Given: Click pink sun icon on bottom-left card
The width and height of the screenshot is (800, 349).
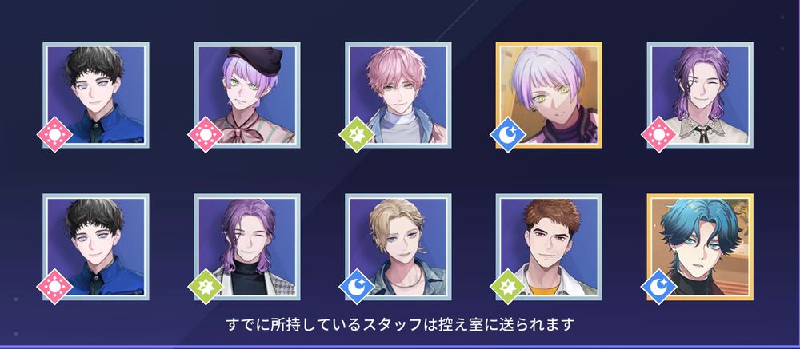Looking at the screenshot, I should [x=54, y=287].
